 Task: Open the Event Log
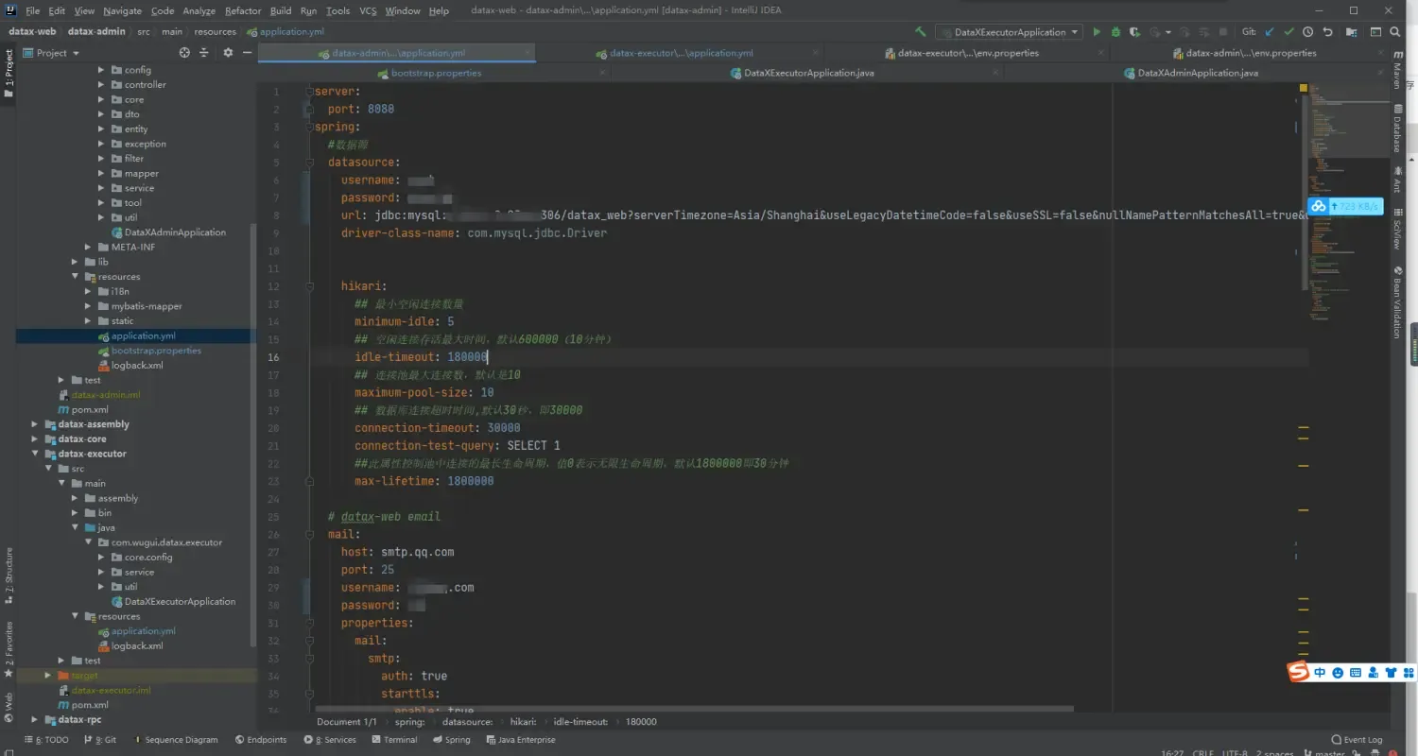click(1358, 739)
